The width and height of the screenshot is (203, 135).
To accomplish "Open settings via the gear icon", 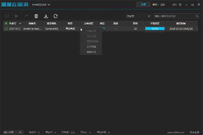I will [x=180, y=5].
